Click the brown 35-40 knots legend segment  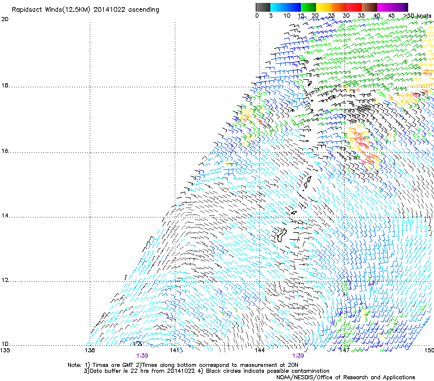click(369, 7)
